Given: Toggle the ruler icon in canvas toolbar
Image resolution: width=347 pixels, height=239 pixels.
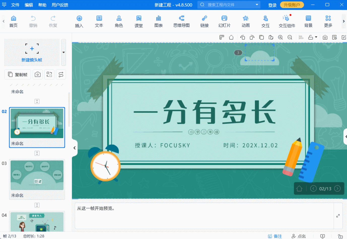Looking at the screenshot, I should [x=222, y=37].
